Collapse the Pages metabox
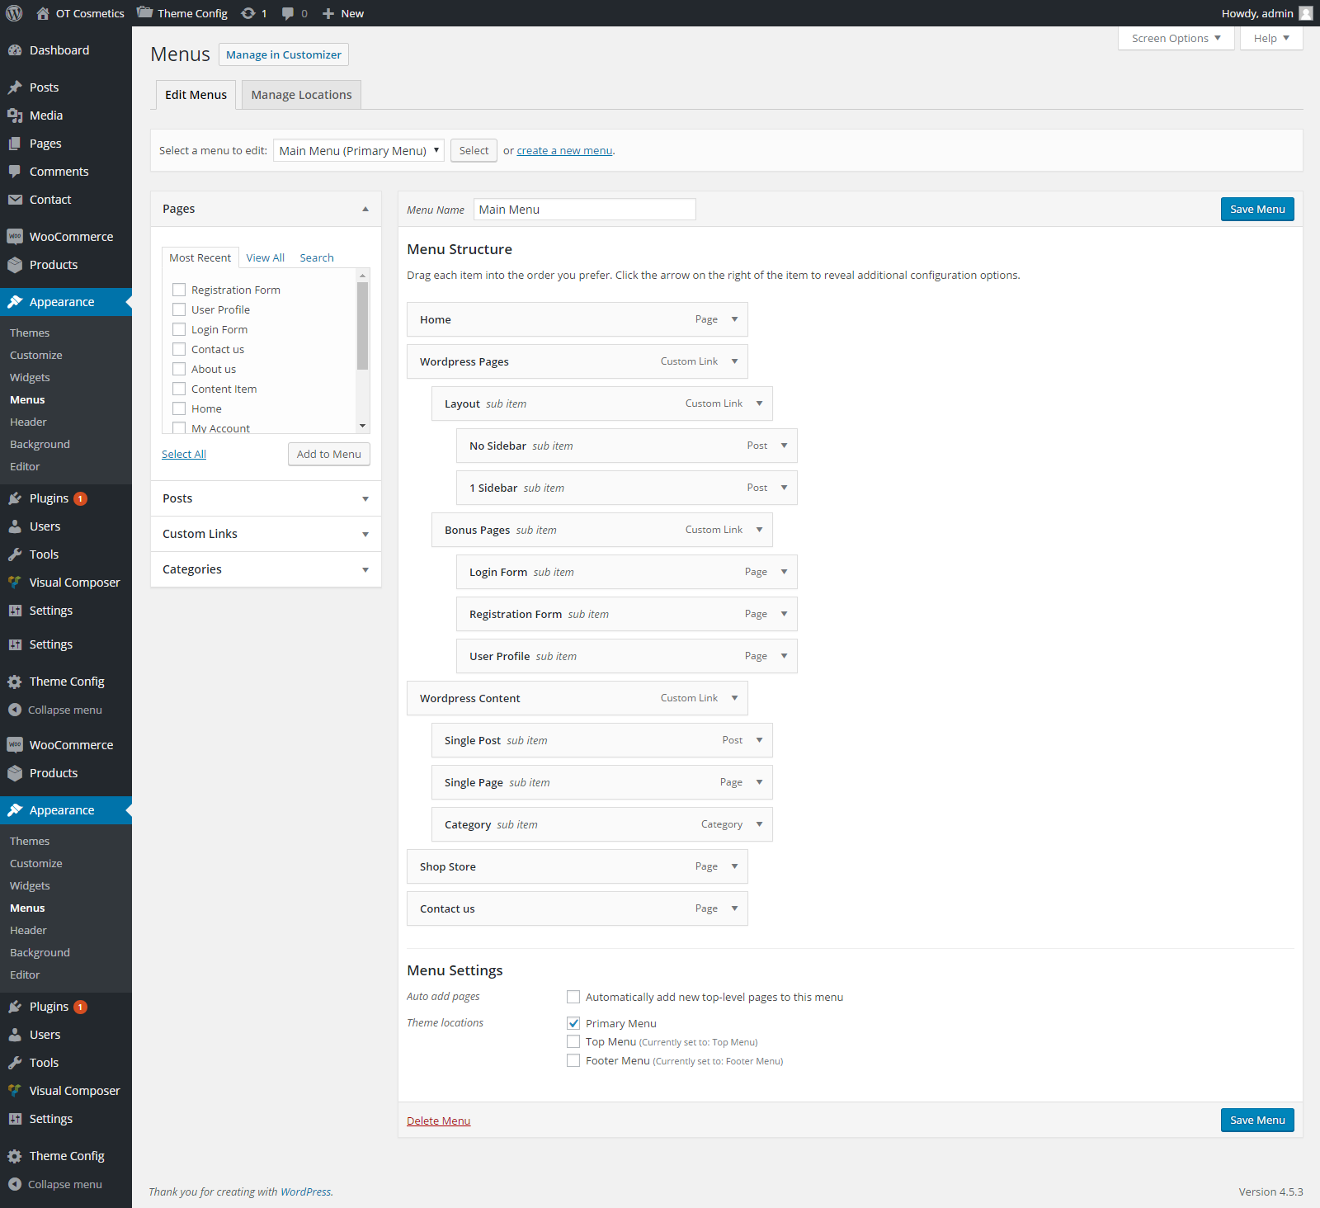 [365, 209]
